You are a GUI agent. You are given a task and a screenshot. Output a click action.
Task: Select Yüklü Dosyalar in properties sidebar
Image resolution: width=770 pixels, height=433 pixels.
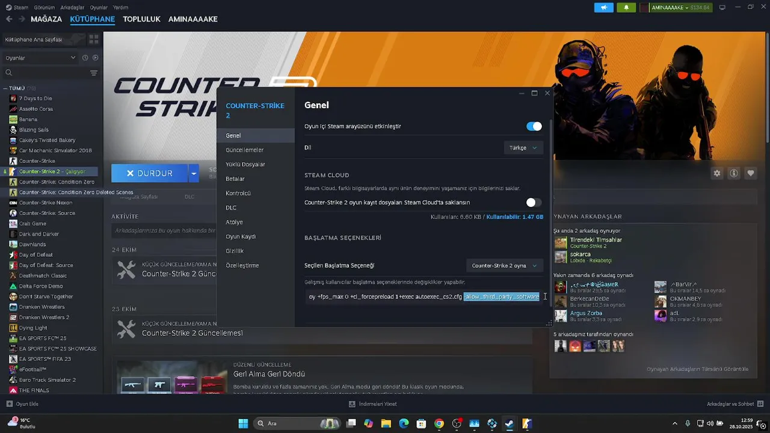point(256,164)
